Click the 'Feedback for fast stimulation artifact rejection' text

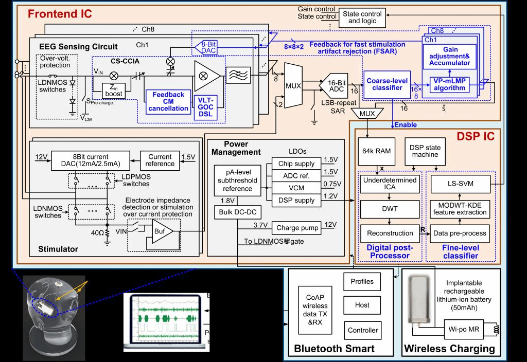coord(357,48)
